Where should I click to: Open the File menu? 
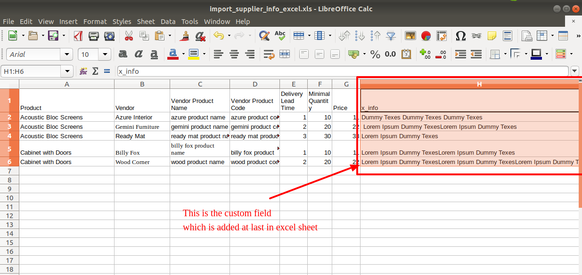click(x=8, y=22)
